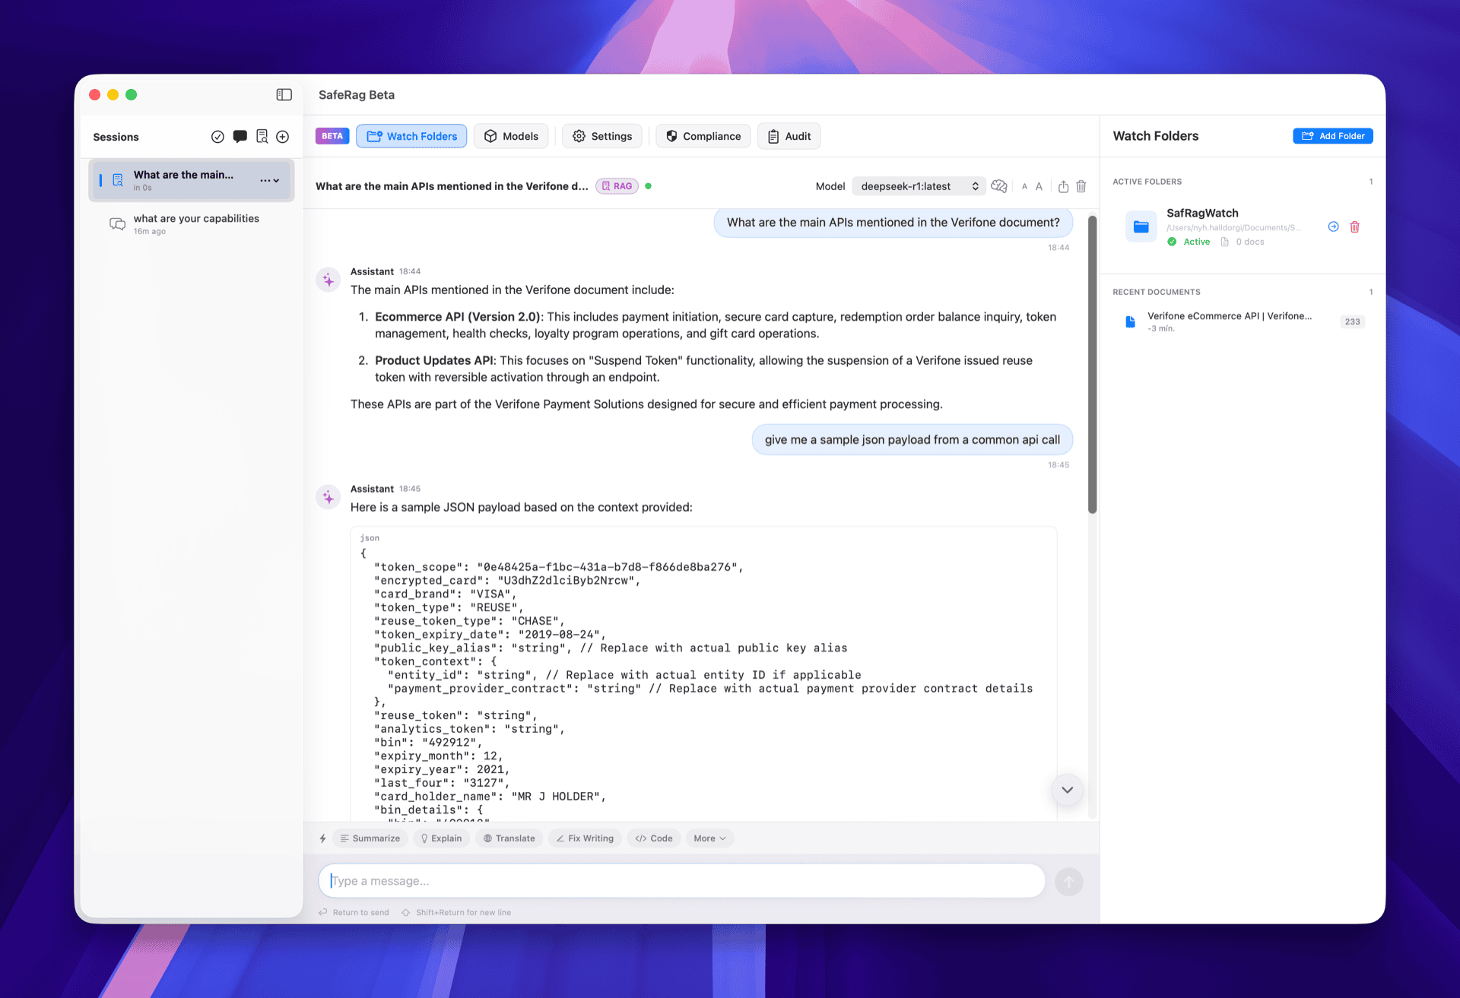Click the checkmark select icon in Sessions header

click(x=217, y=137)
